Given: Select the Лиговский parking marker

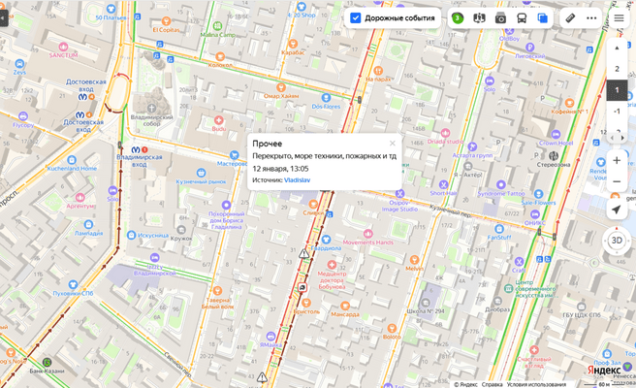Looking at the screenshot, I should click(x=529, y=48).
